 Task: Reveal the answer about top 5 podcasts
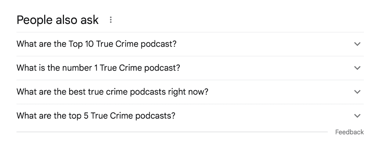tap(190, 116)
